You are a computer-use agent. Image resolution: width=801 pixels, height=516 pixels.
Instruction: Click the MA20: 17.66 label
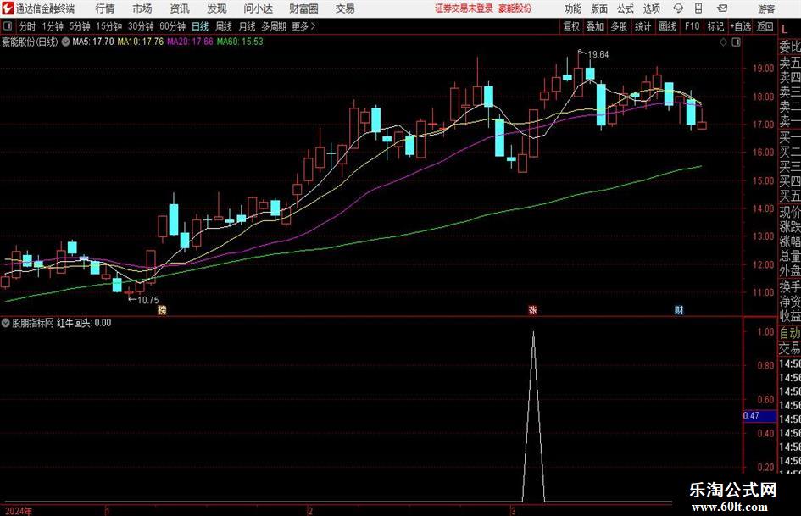coord(190,42)
